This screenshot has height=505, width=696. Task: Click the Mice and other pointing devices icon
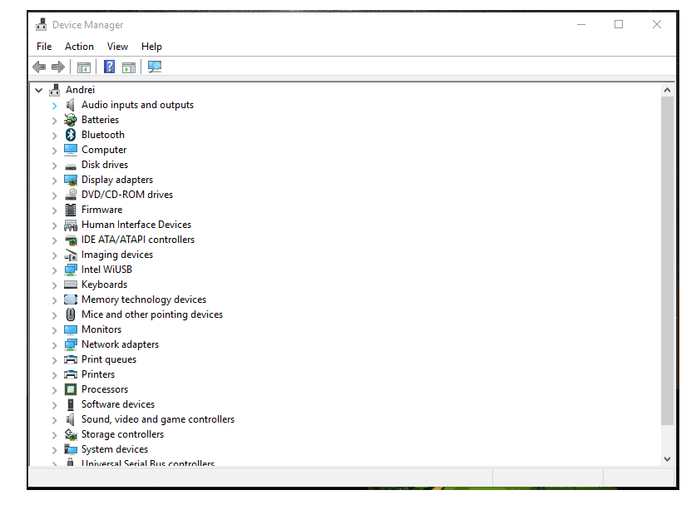click(x=71, y=314)
